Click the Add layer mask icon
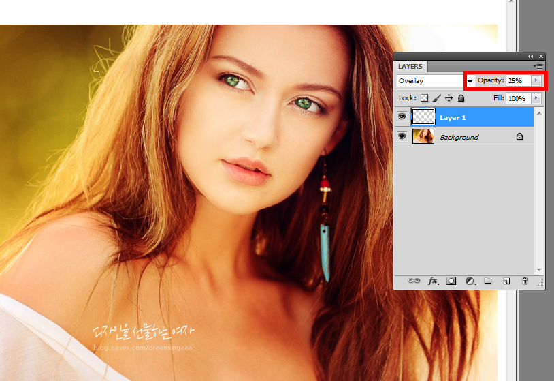The width and height of the screenshot is (554, 381). pos(451,281)
